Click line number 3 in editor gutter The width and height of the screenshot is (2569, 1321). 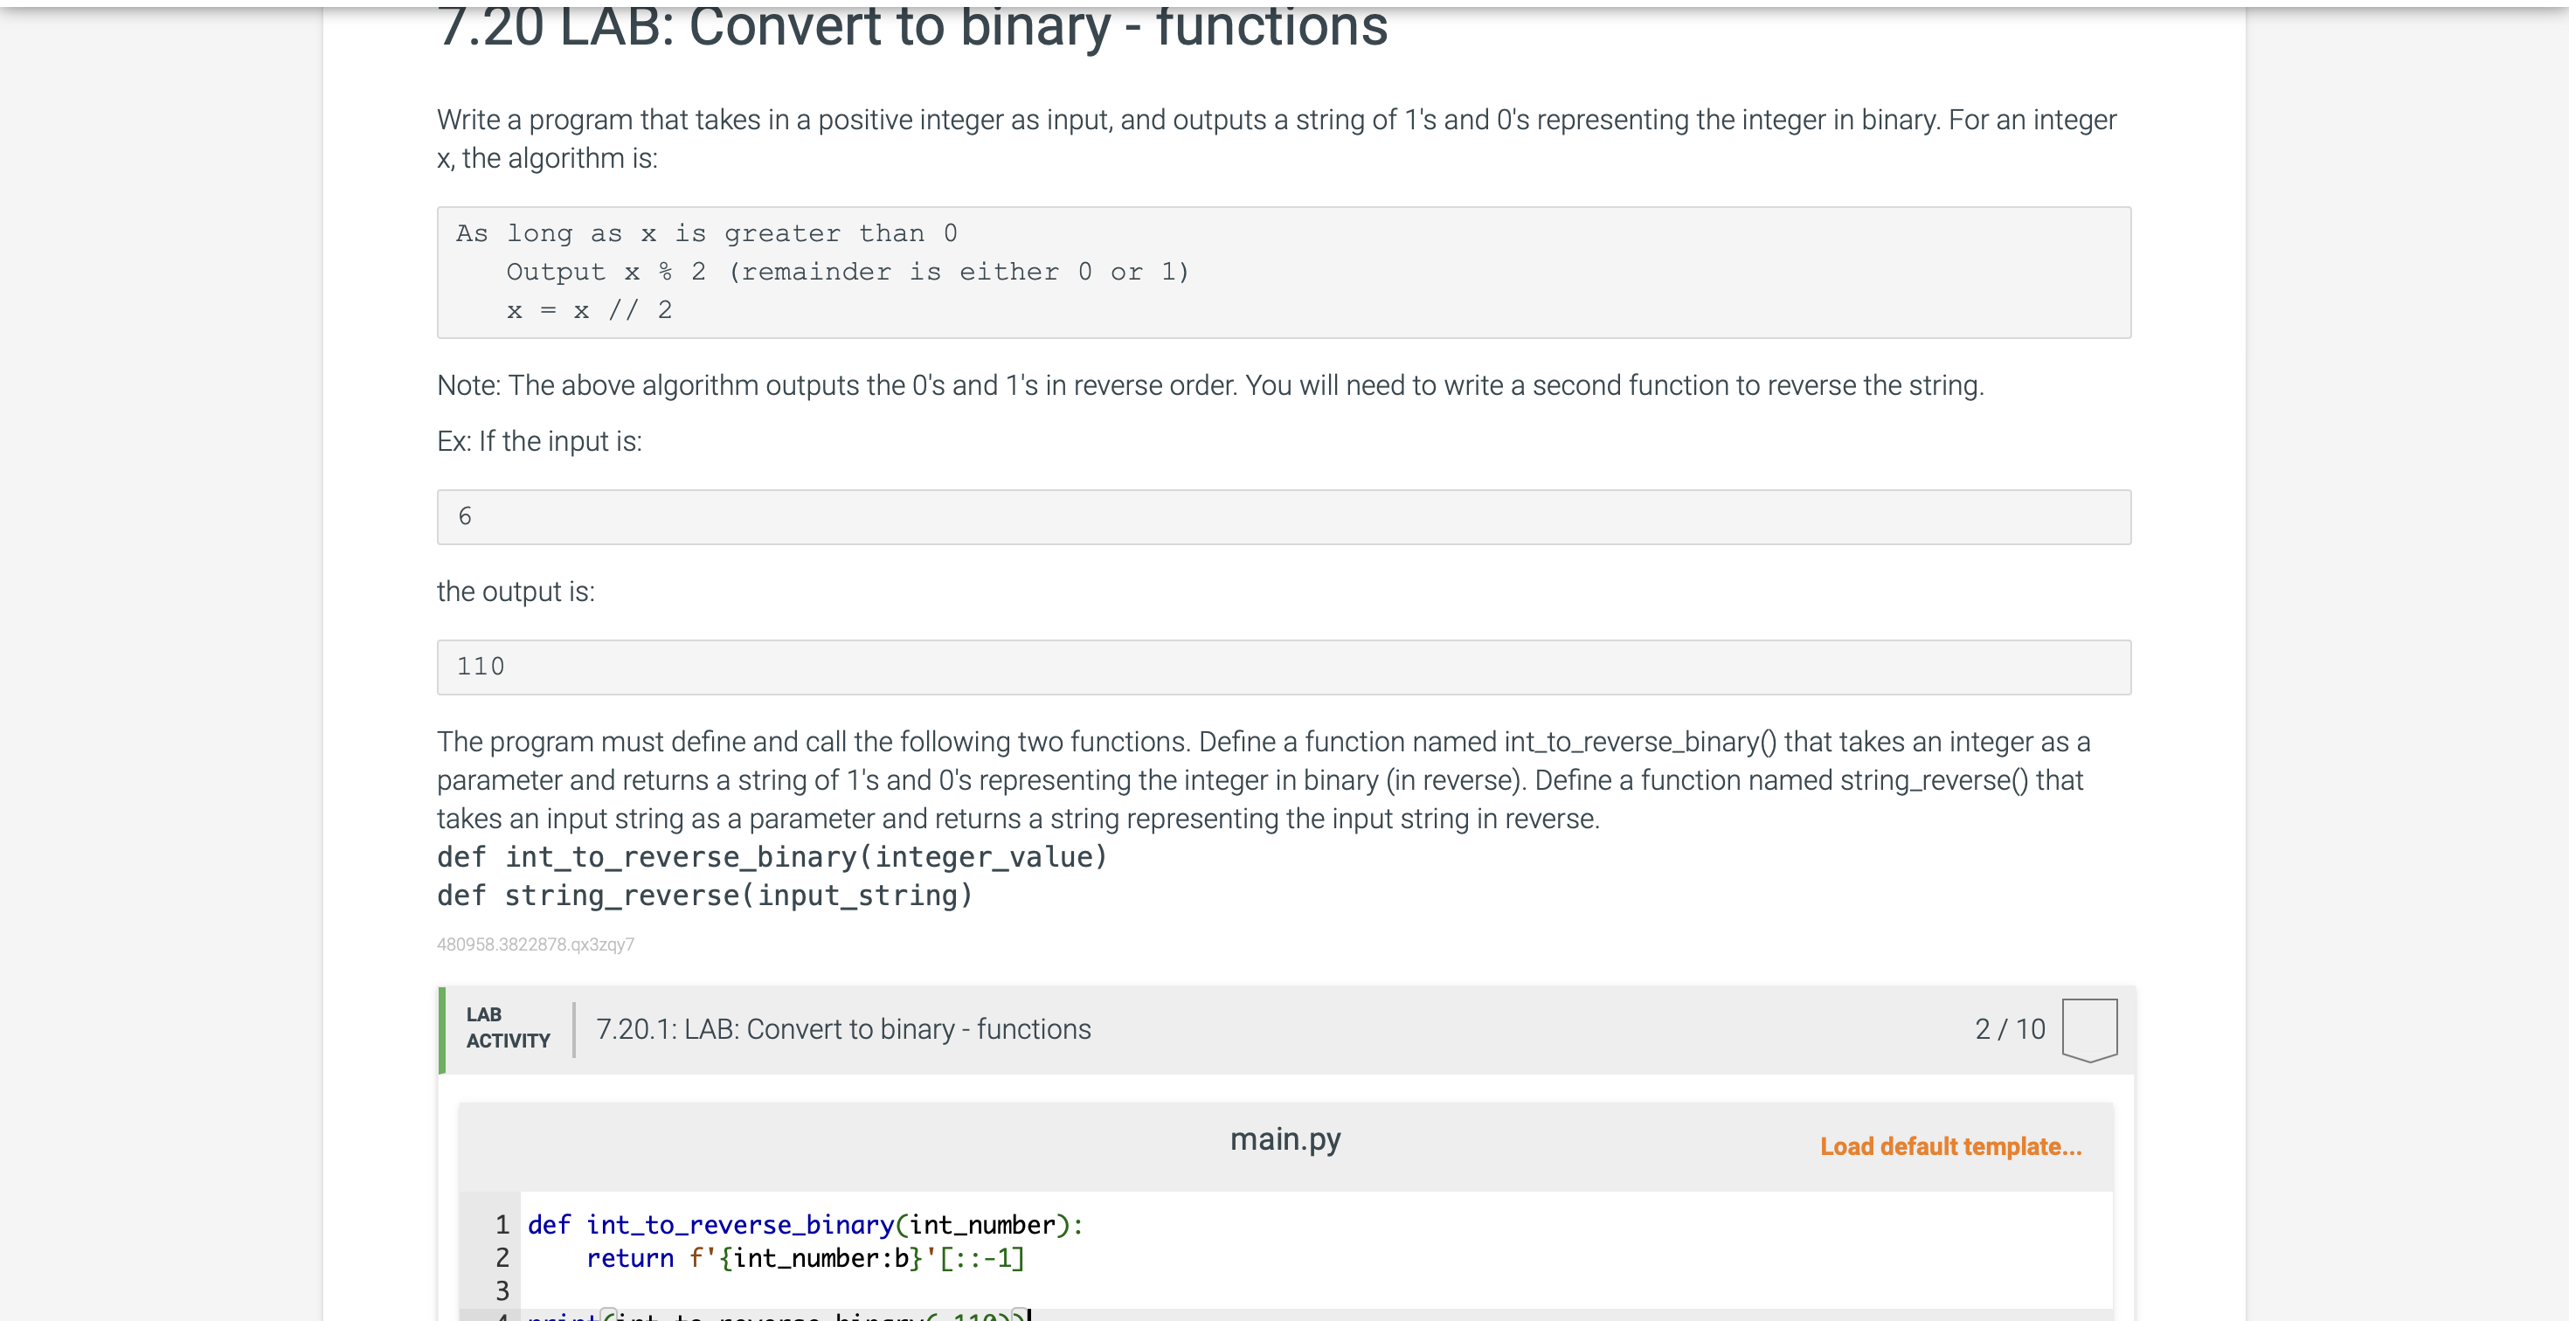pyautogui.click(x=502, y=1291)
